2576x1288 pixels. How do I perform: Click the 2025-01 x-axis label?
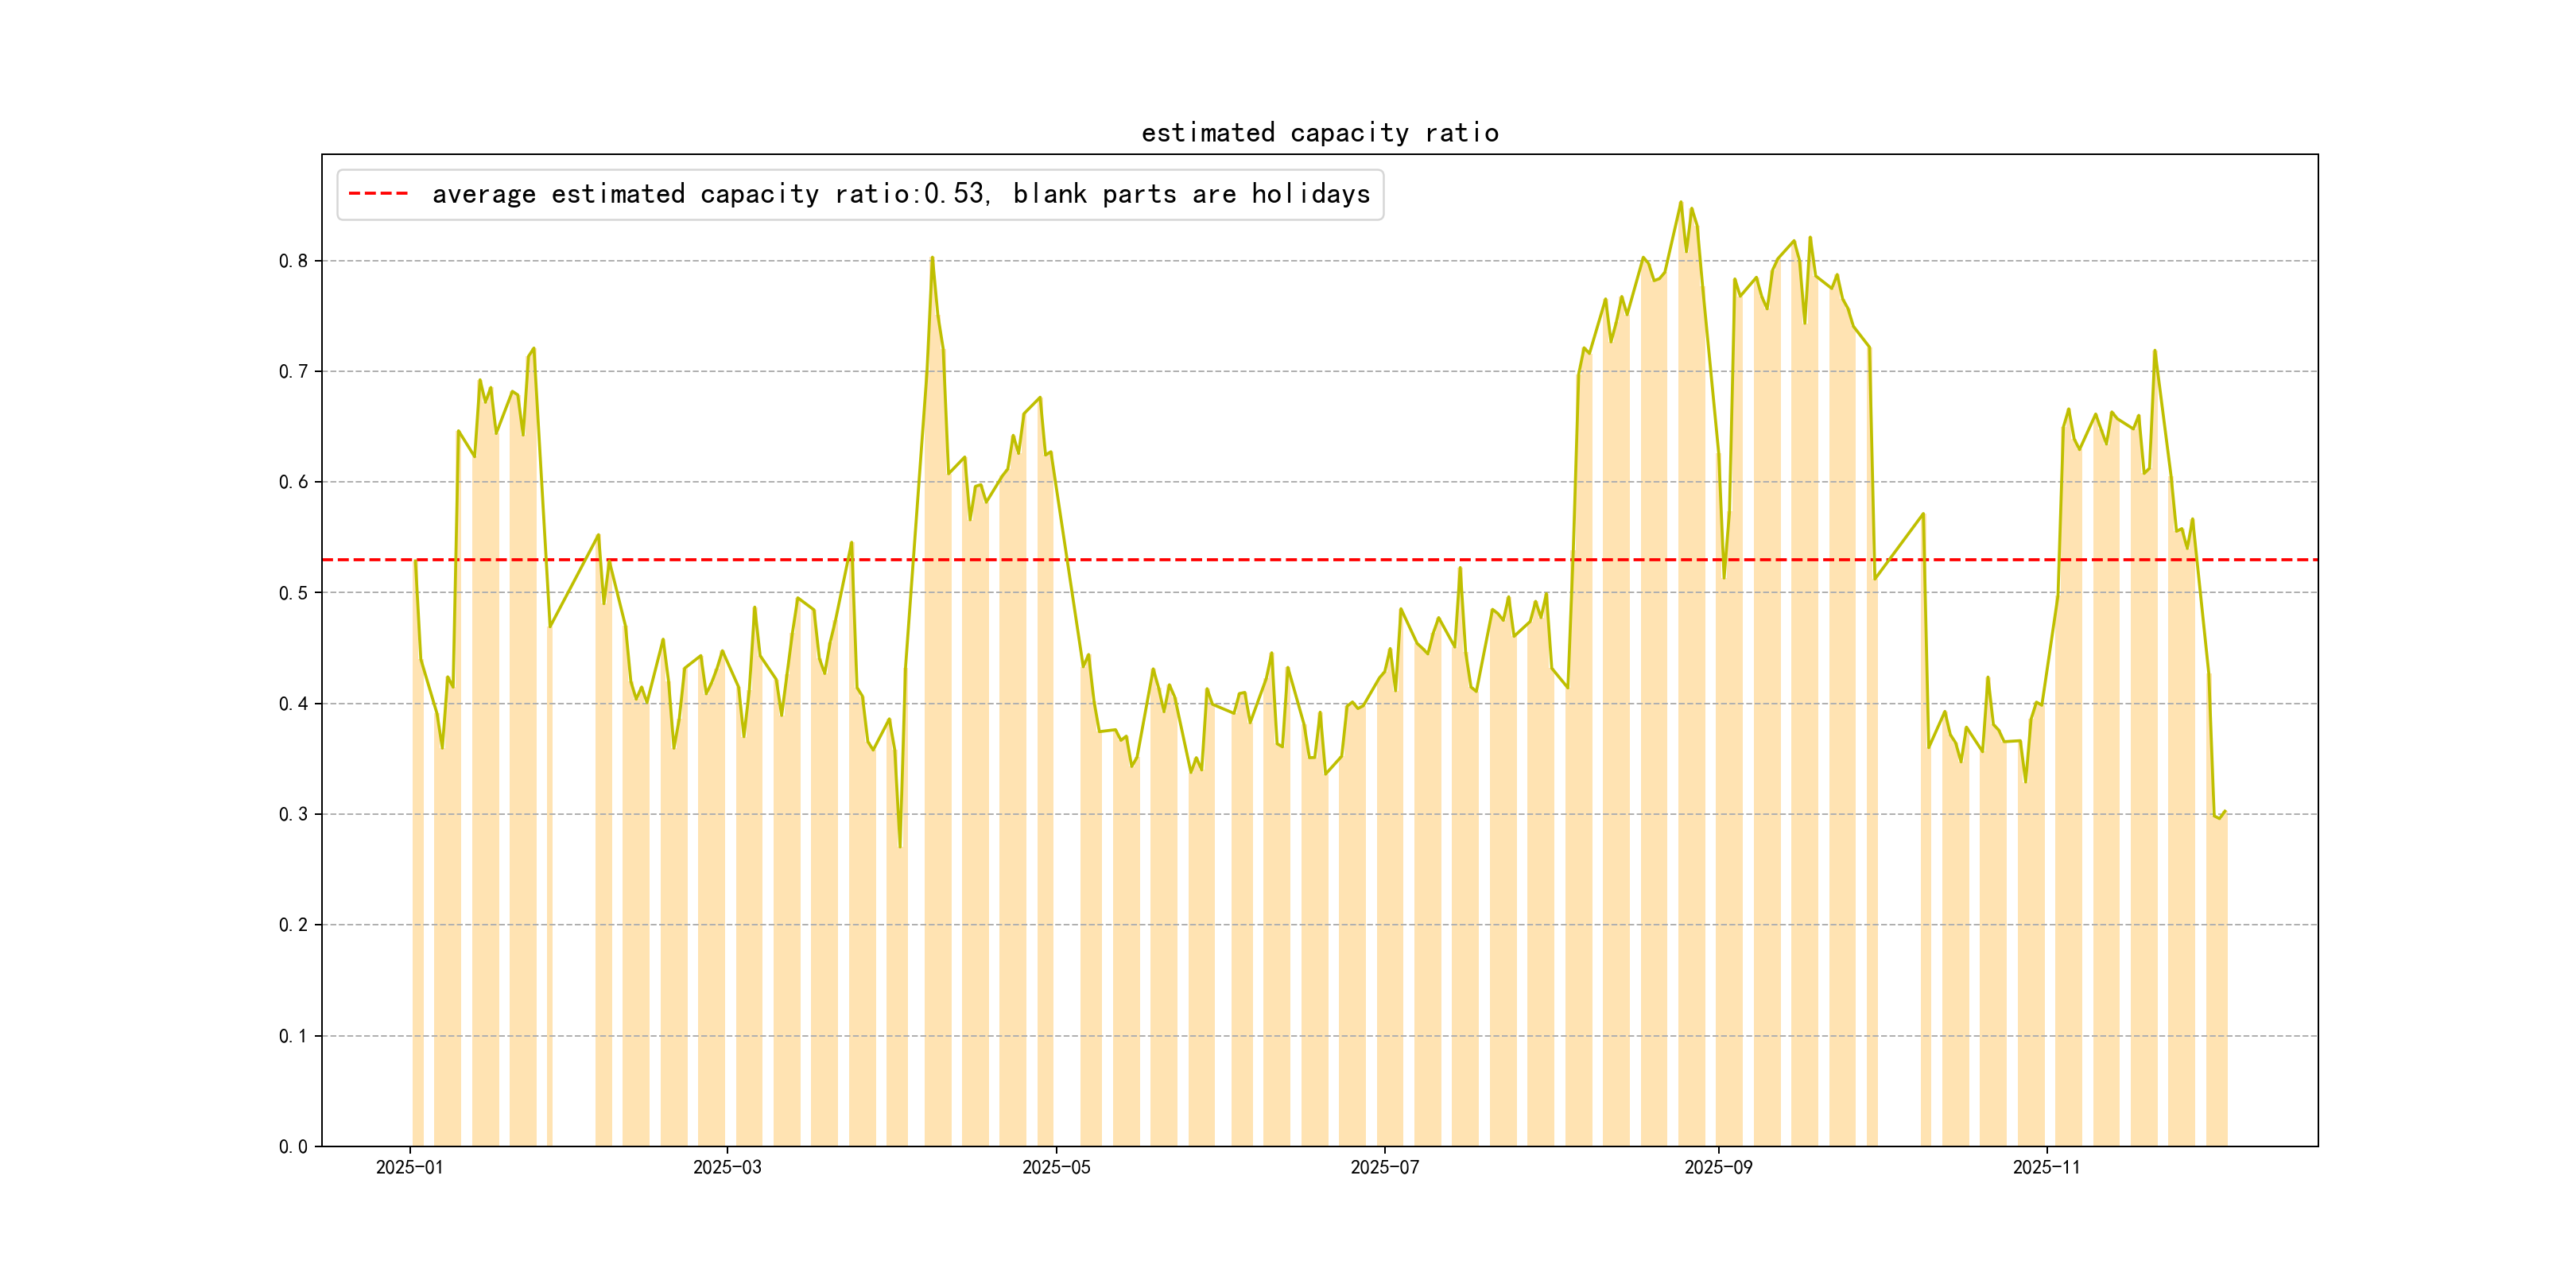click(x=409, y=1167)
